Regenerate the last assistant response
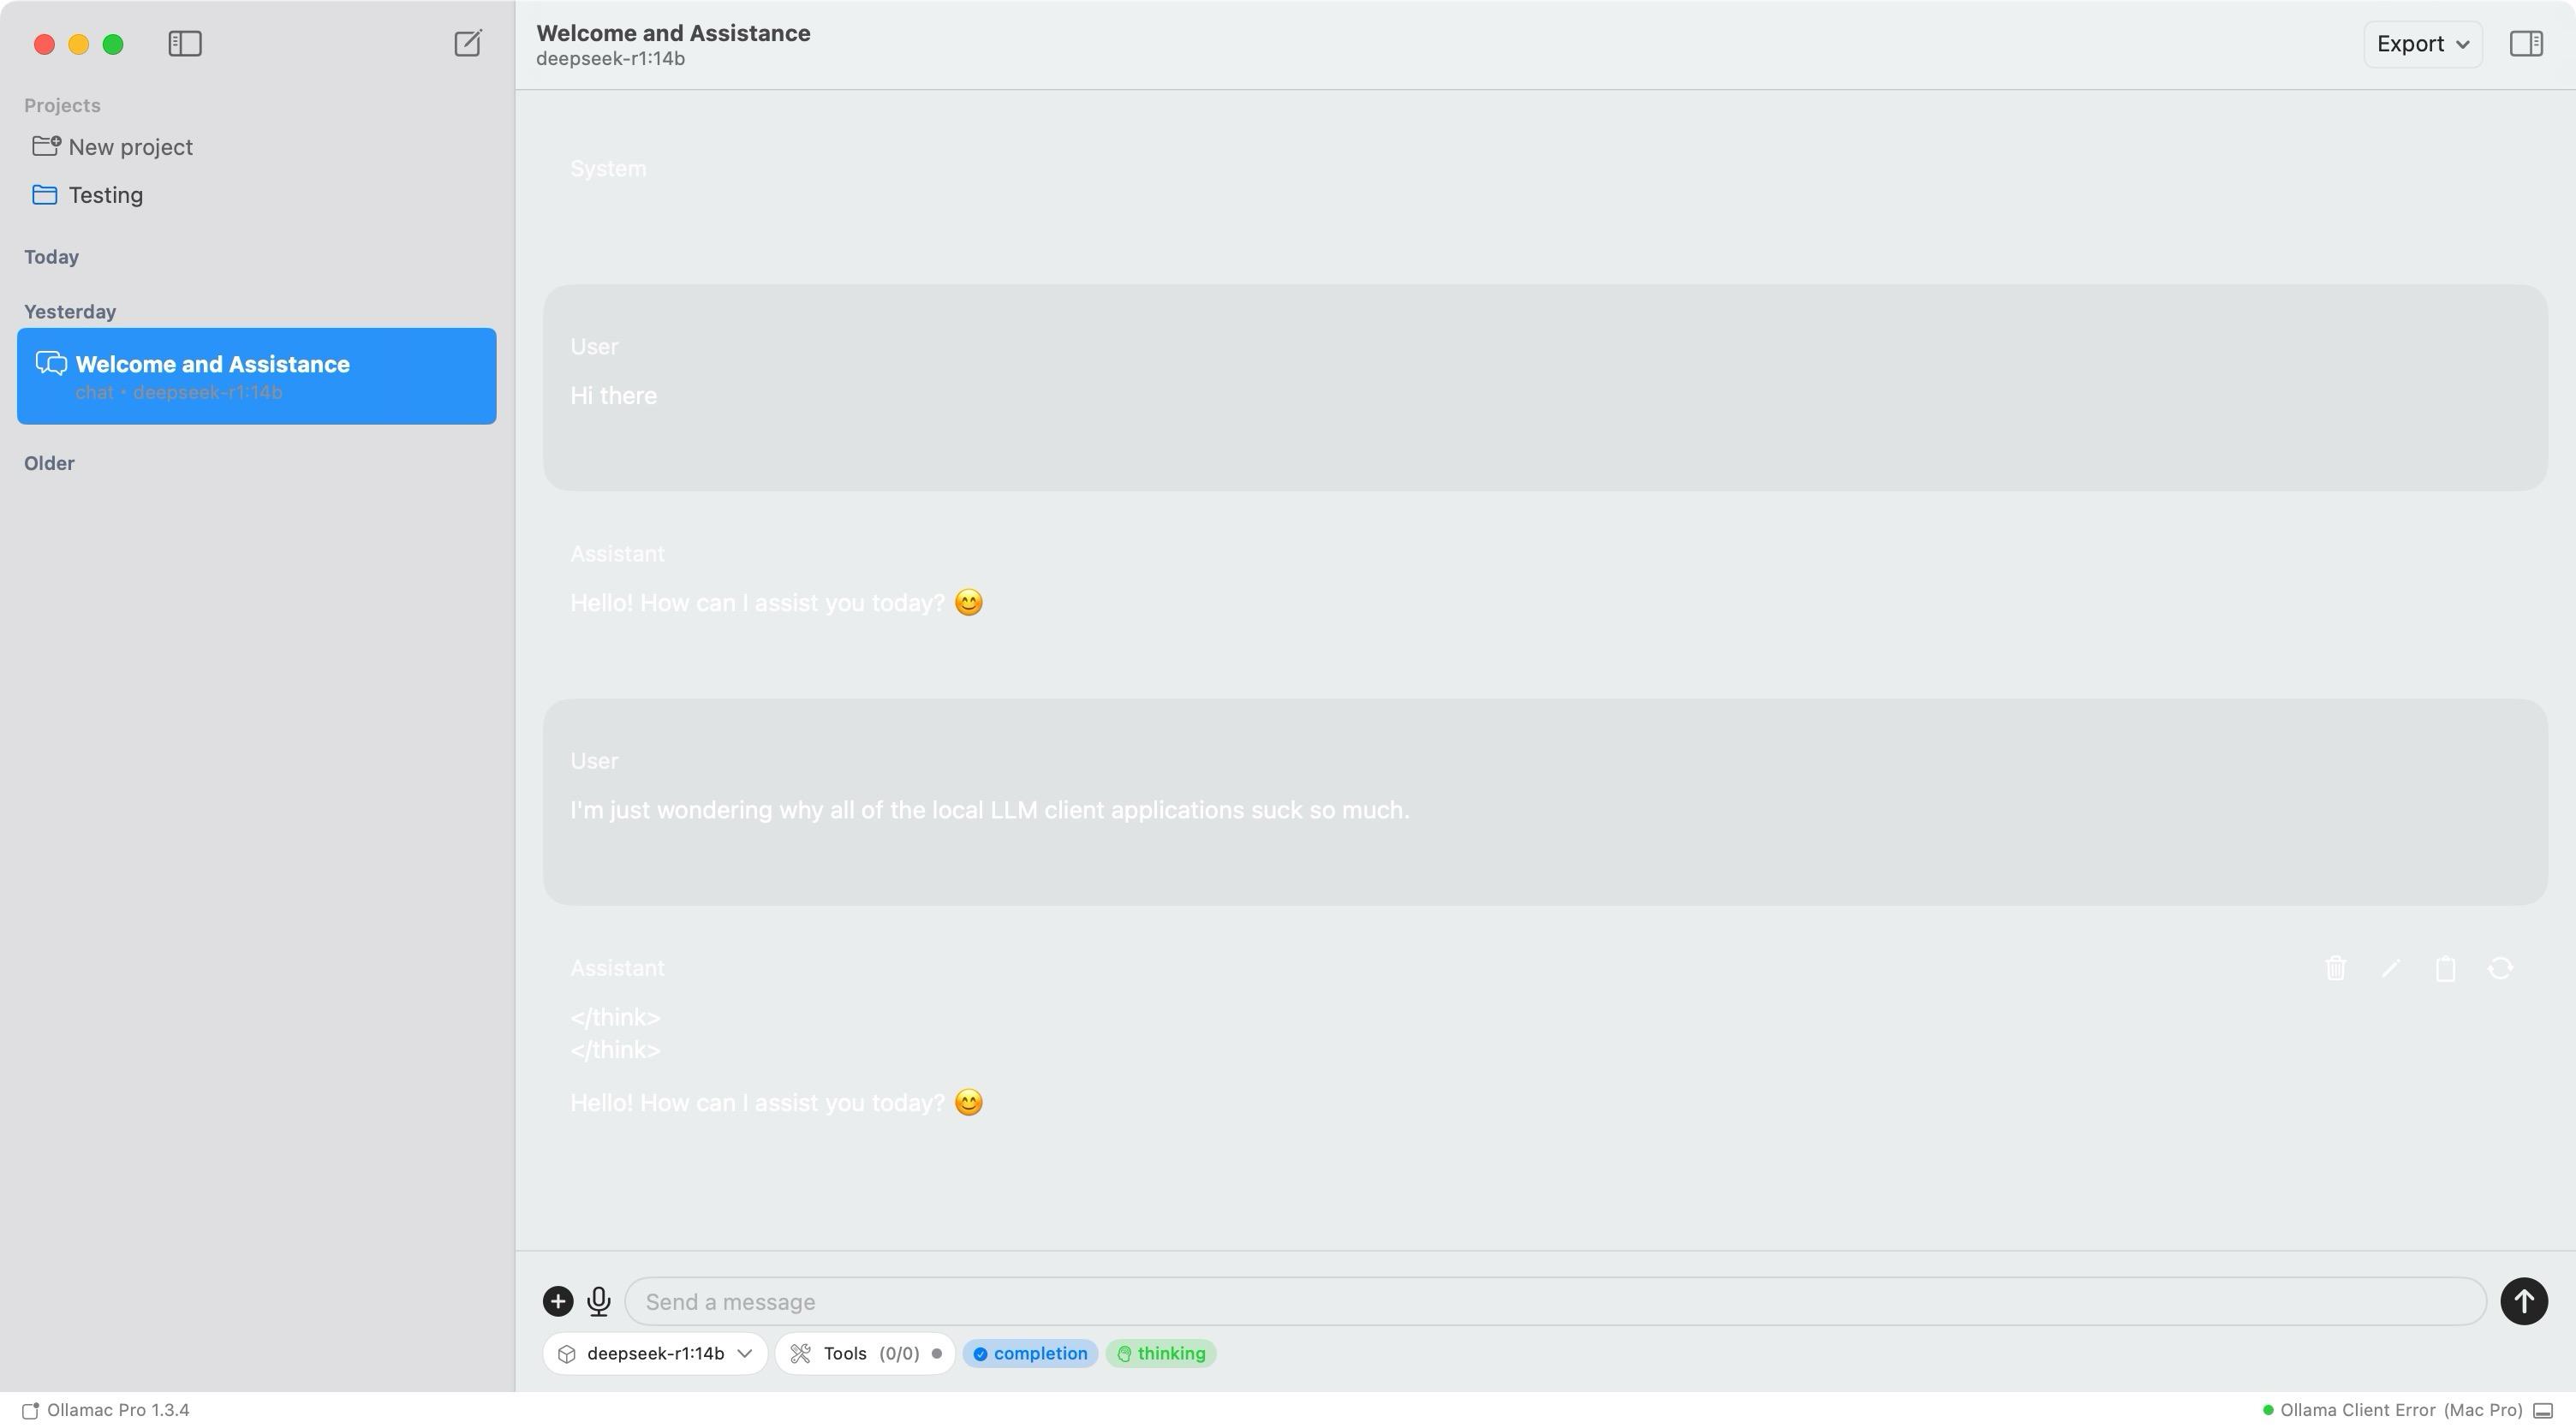The image size is (2576, 1428). click(2500, 968)
